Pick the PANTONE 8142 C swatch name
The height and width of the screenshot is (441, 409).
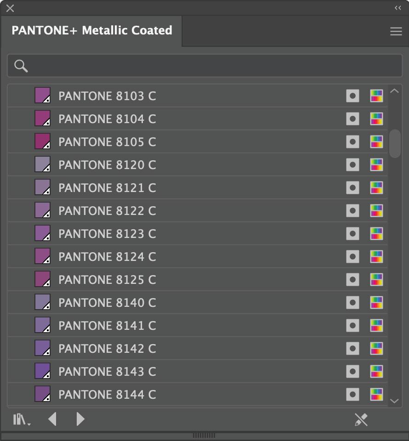pos(107,349)
